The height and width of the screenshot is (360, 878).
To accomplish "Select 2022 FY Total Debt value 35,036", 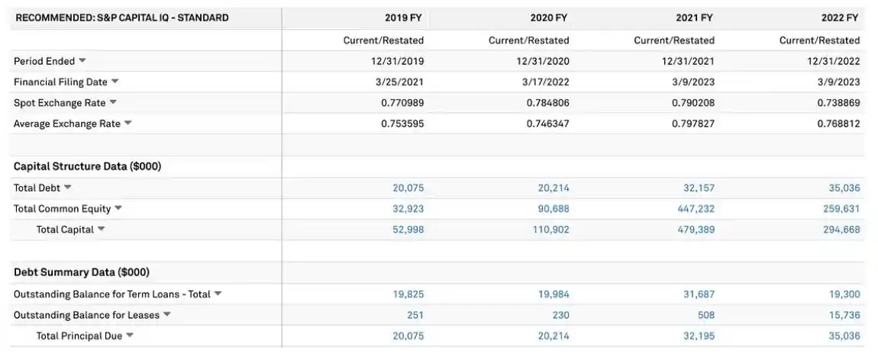I will 844,188.
